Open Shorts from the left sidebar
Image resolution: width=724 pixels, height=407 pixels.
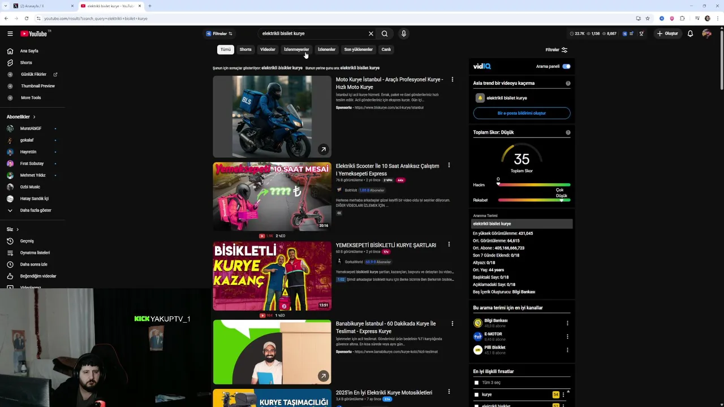26,63
